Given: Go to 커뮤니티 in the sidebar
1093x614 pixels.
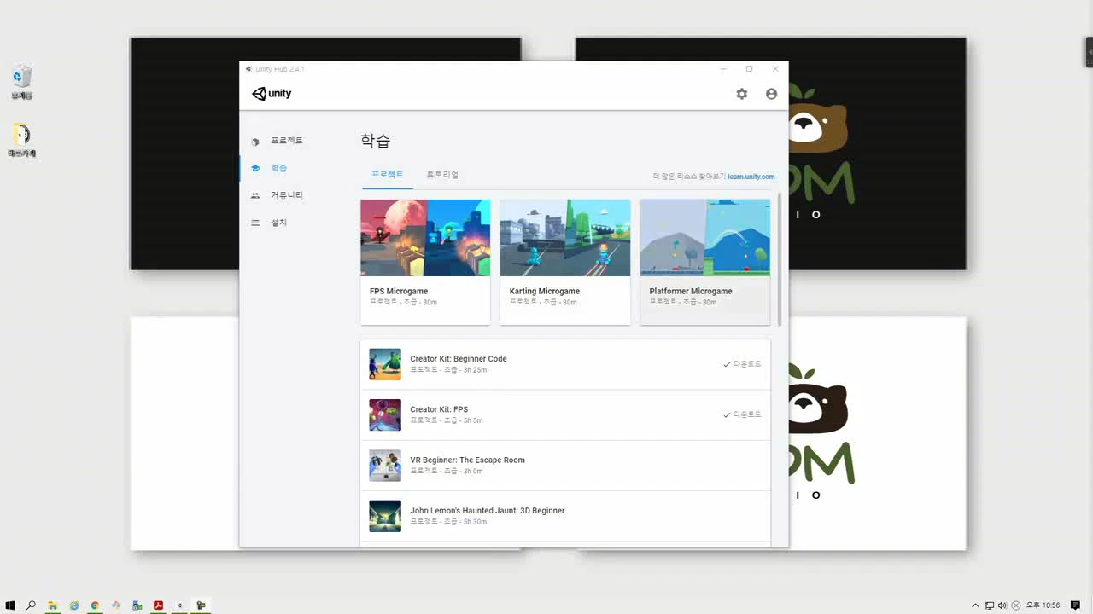Looking at the screenshot, I should (286, 195).
